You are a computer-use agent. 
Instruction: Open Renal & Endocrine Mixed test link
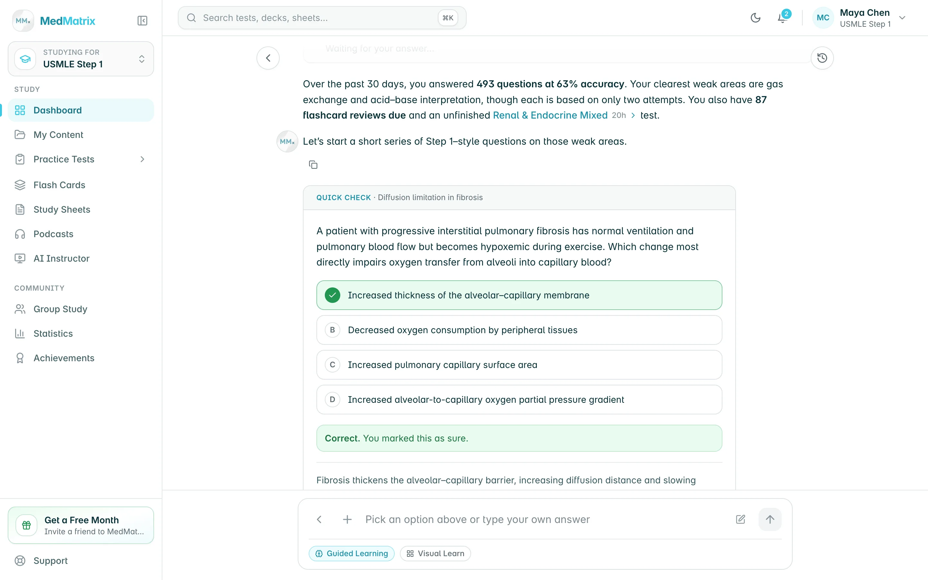(x=550, y=115)
